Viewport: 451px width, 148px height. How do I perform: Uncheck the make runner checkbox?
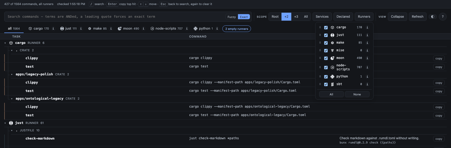coord(326,43)
